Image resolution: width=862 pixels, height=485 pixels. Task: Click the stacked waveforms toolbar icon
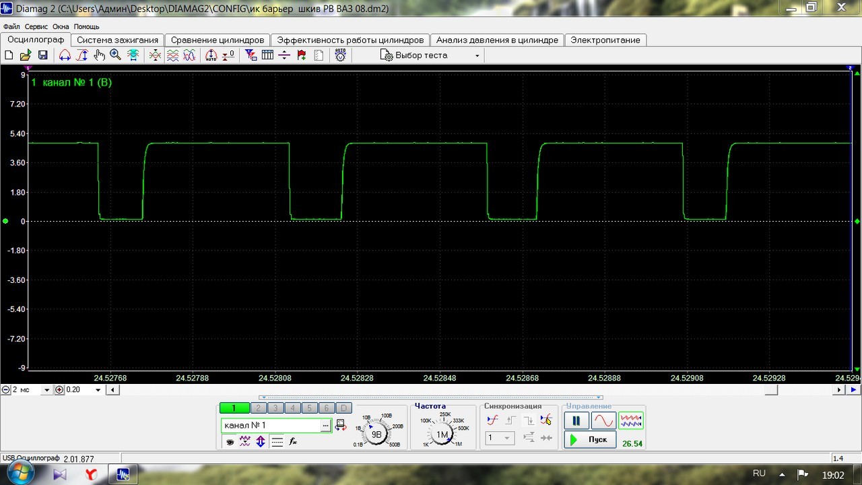point(172,55)
